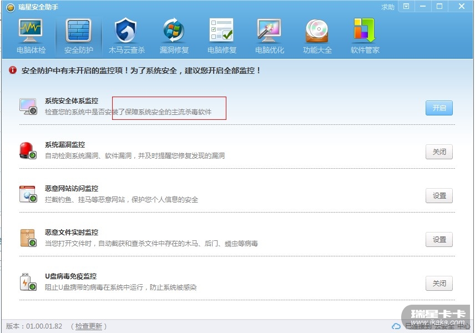Click version text 01.00.01.82
Screen dimensions: 475x333
click(44, 326)
